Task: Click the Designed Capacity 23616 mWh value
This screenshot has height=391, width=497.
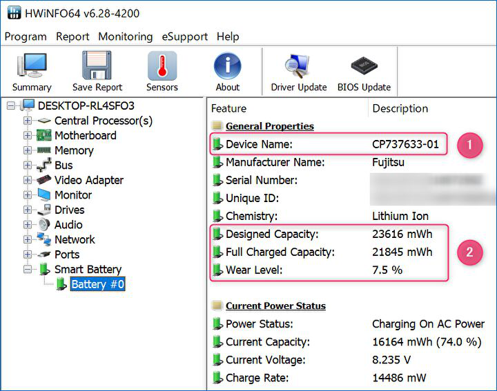Action: [402, 234]
